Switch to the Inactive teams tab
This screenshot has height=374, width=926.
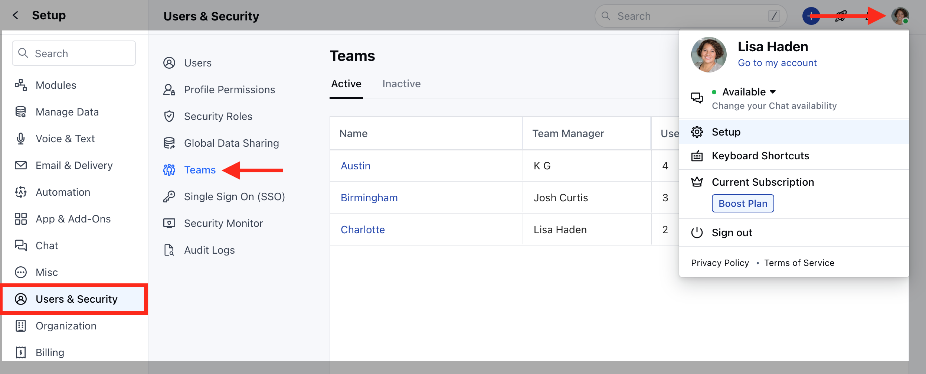tap(401, 84)
